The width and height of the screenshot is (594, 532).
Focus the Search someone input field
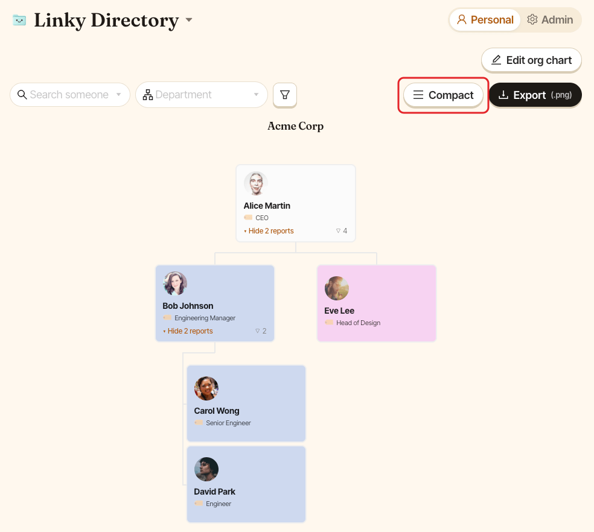point(70,95)
